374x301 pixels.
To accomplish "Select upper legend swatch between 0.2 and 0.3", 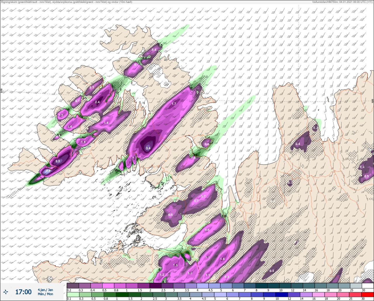I will pyautogui.click(x=73, y=286).
